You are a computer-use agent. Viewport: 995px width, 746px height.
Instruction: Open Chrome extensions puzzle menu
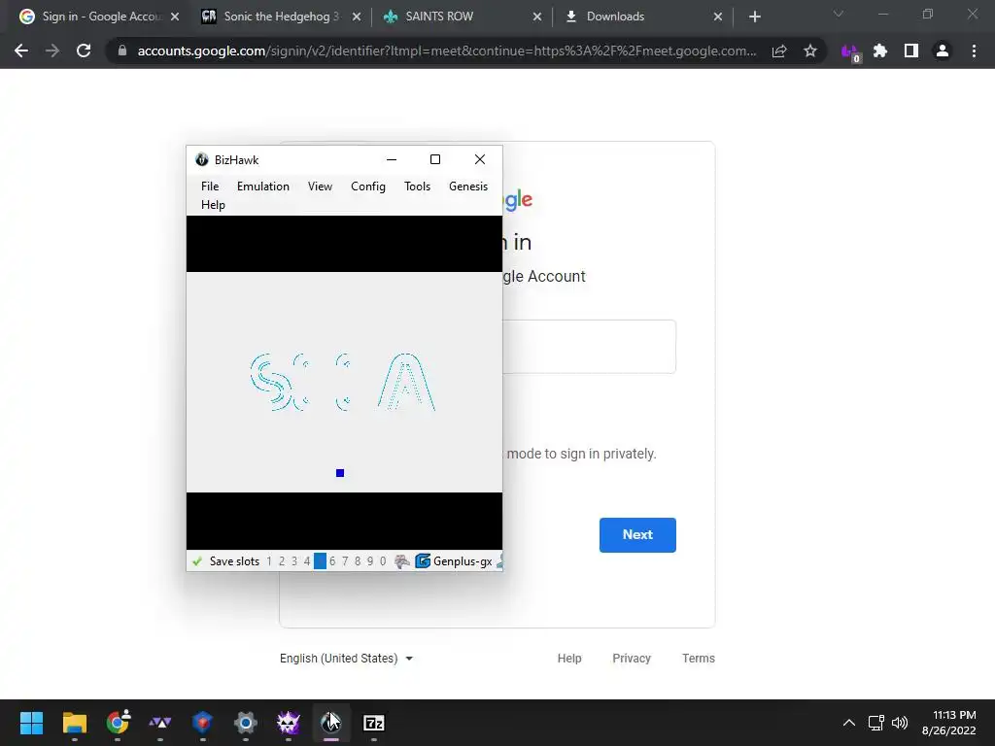pos(880,51)
